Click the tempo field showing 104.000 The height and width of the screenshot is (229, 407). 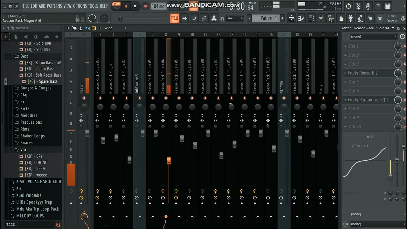coord(158,6)
